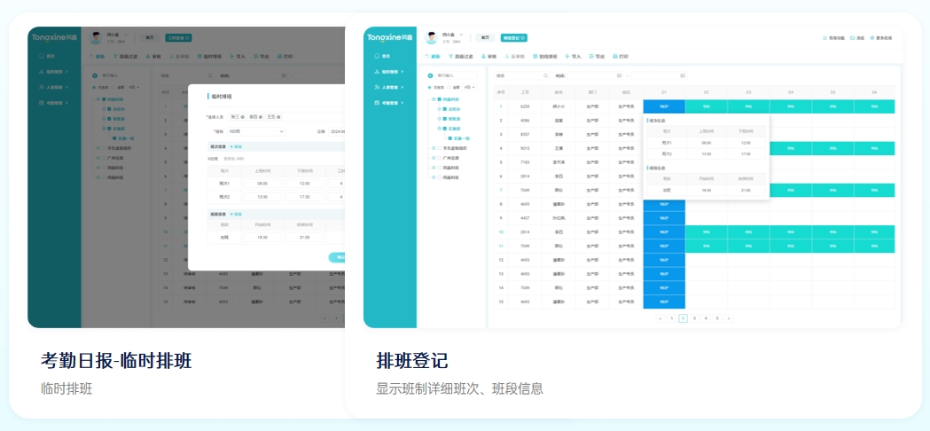930x431 pixels.
Task: Click next page arrow in schedule pagination
Action: tap(728, 317)
